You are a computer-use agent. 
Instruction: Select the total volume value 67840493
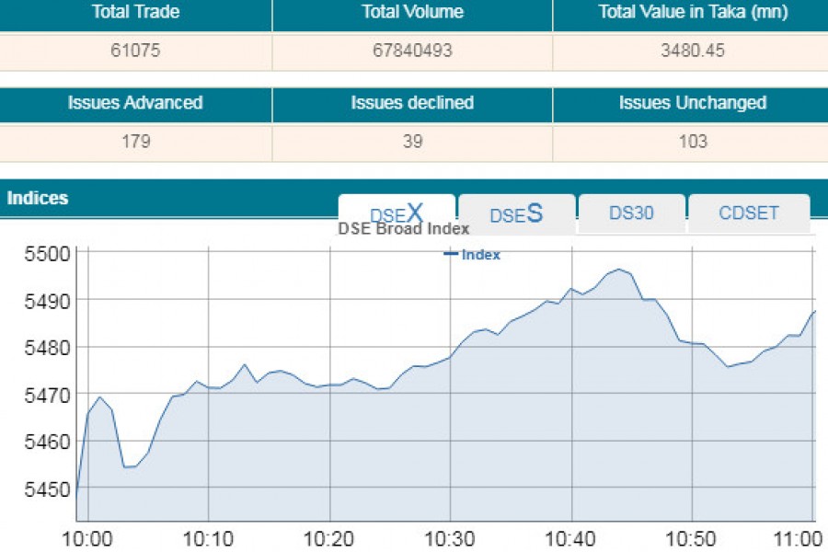tap(412, 52)
